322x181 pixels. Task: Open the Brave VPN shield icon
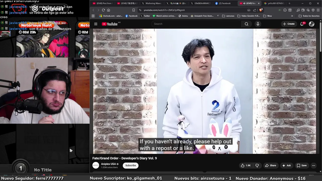point(313,10)
